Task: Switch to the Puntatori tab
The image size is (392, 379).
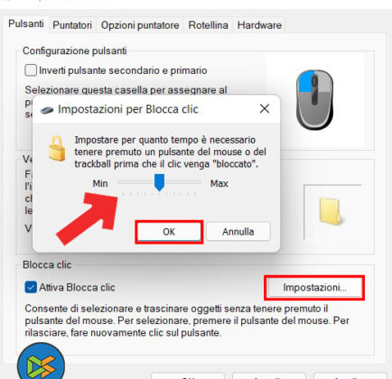Action: point(72,25)
